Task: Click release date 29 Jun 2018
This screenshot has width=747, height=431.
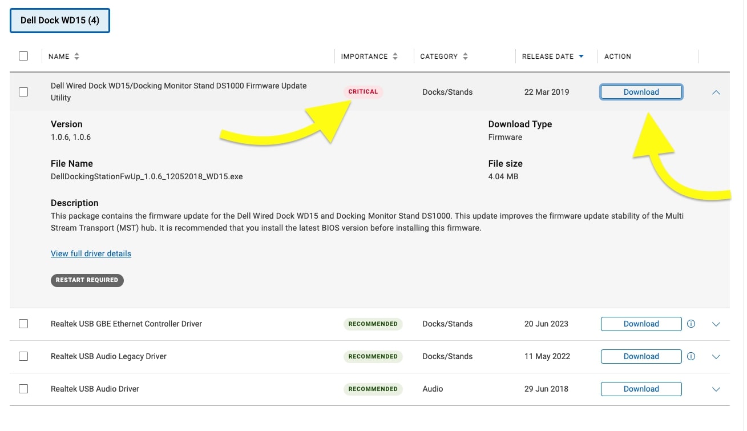Action: (x=546, y=389)
